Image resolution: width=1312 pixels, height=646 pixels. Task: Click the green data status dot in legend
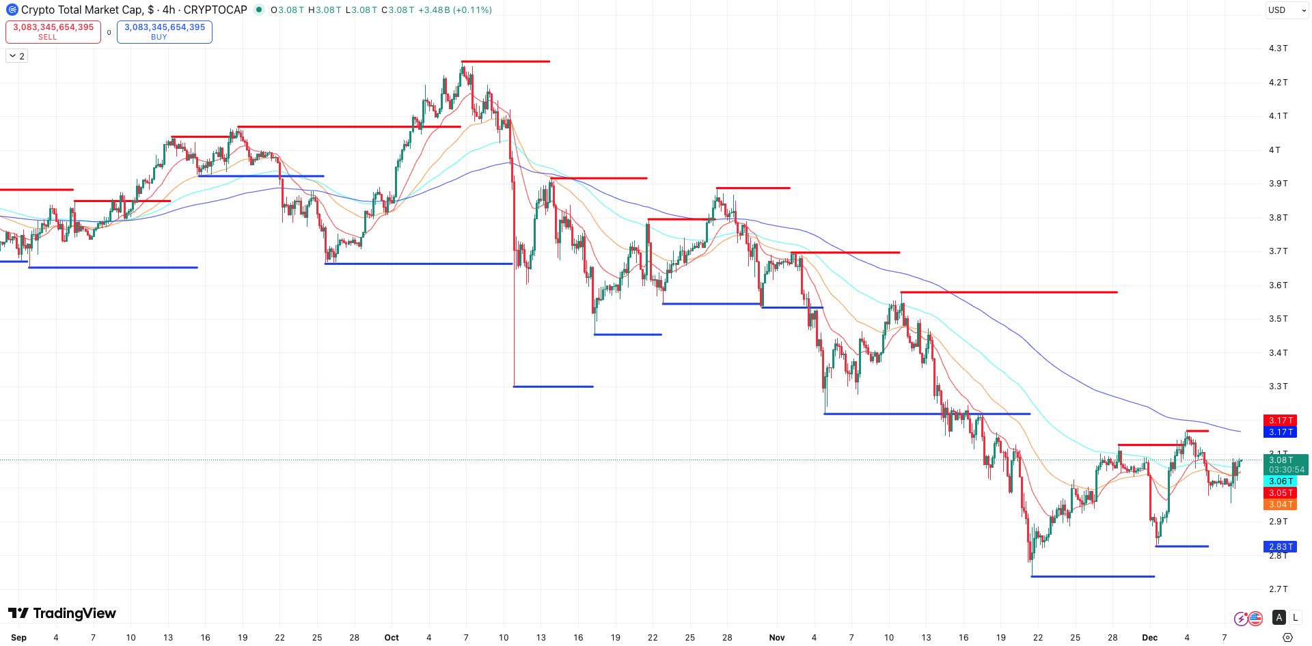pos(258,10)
